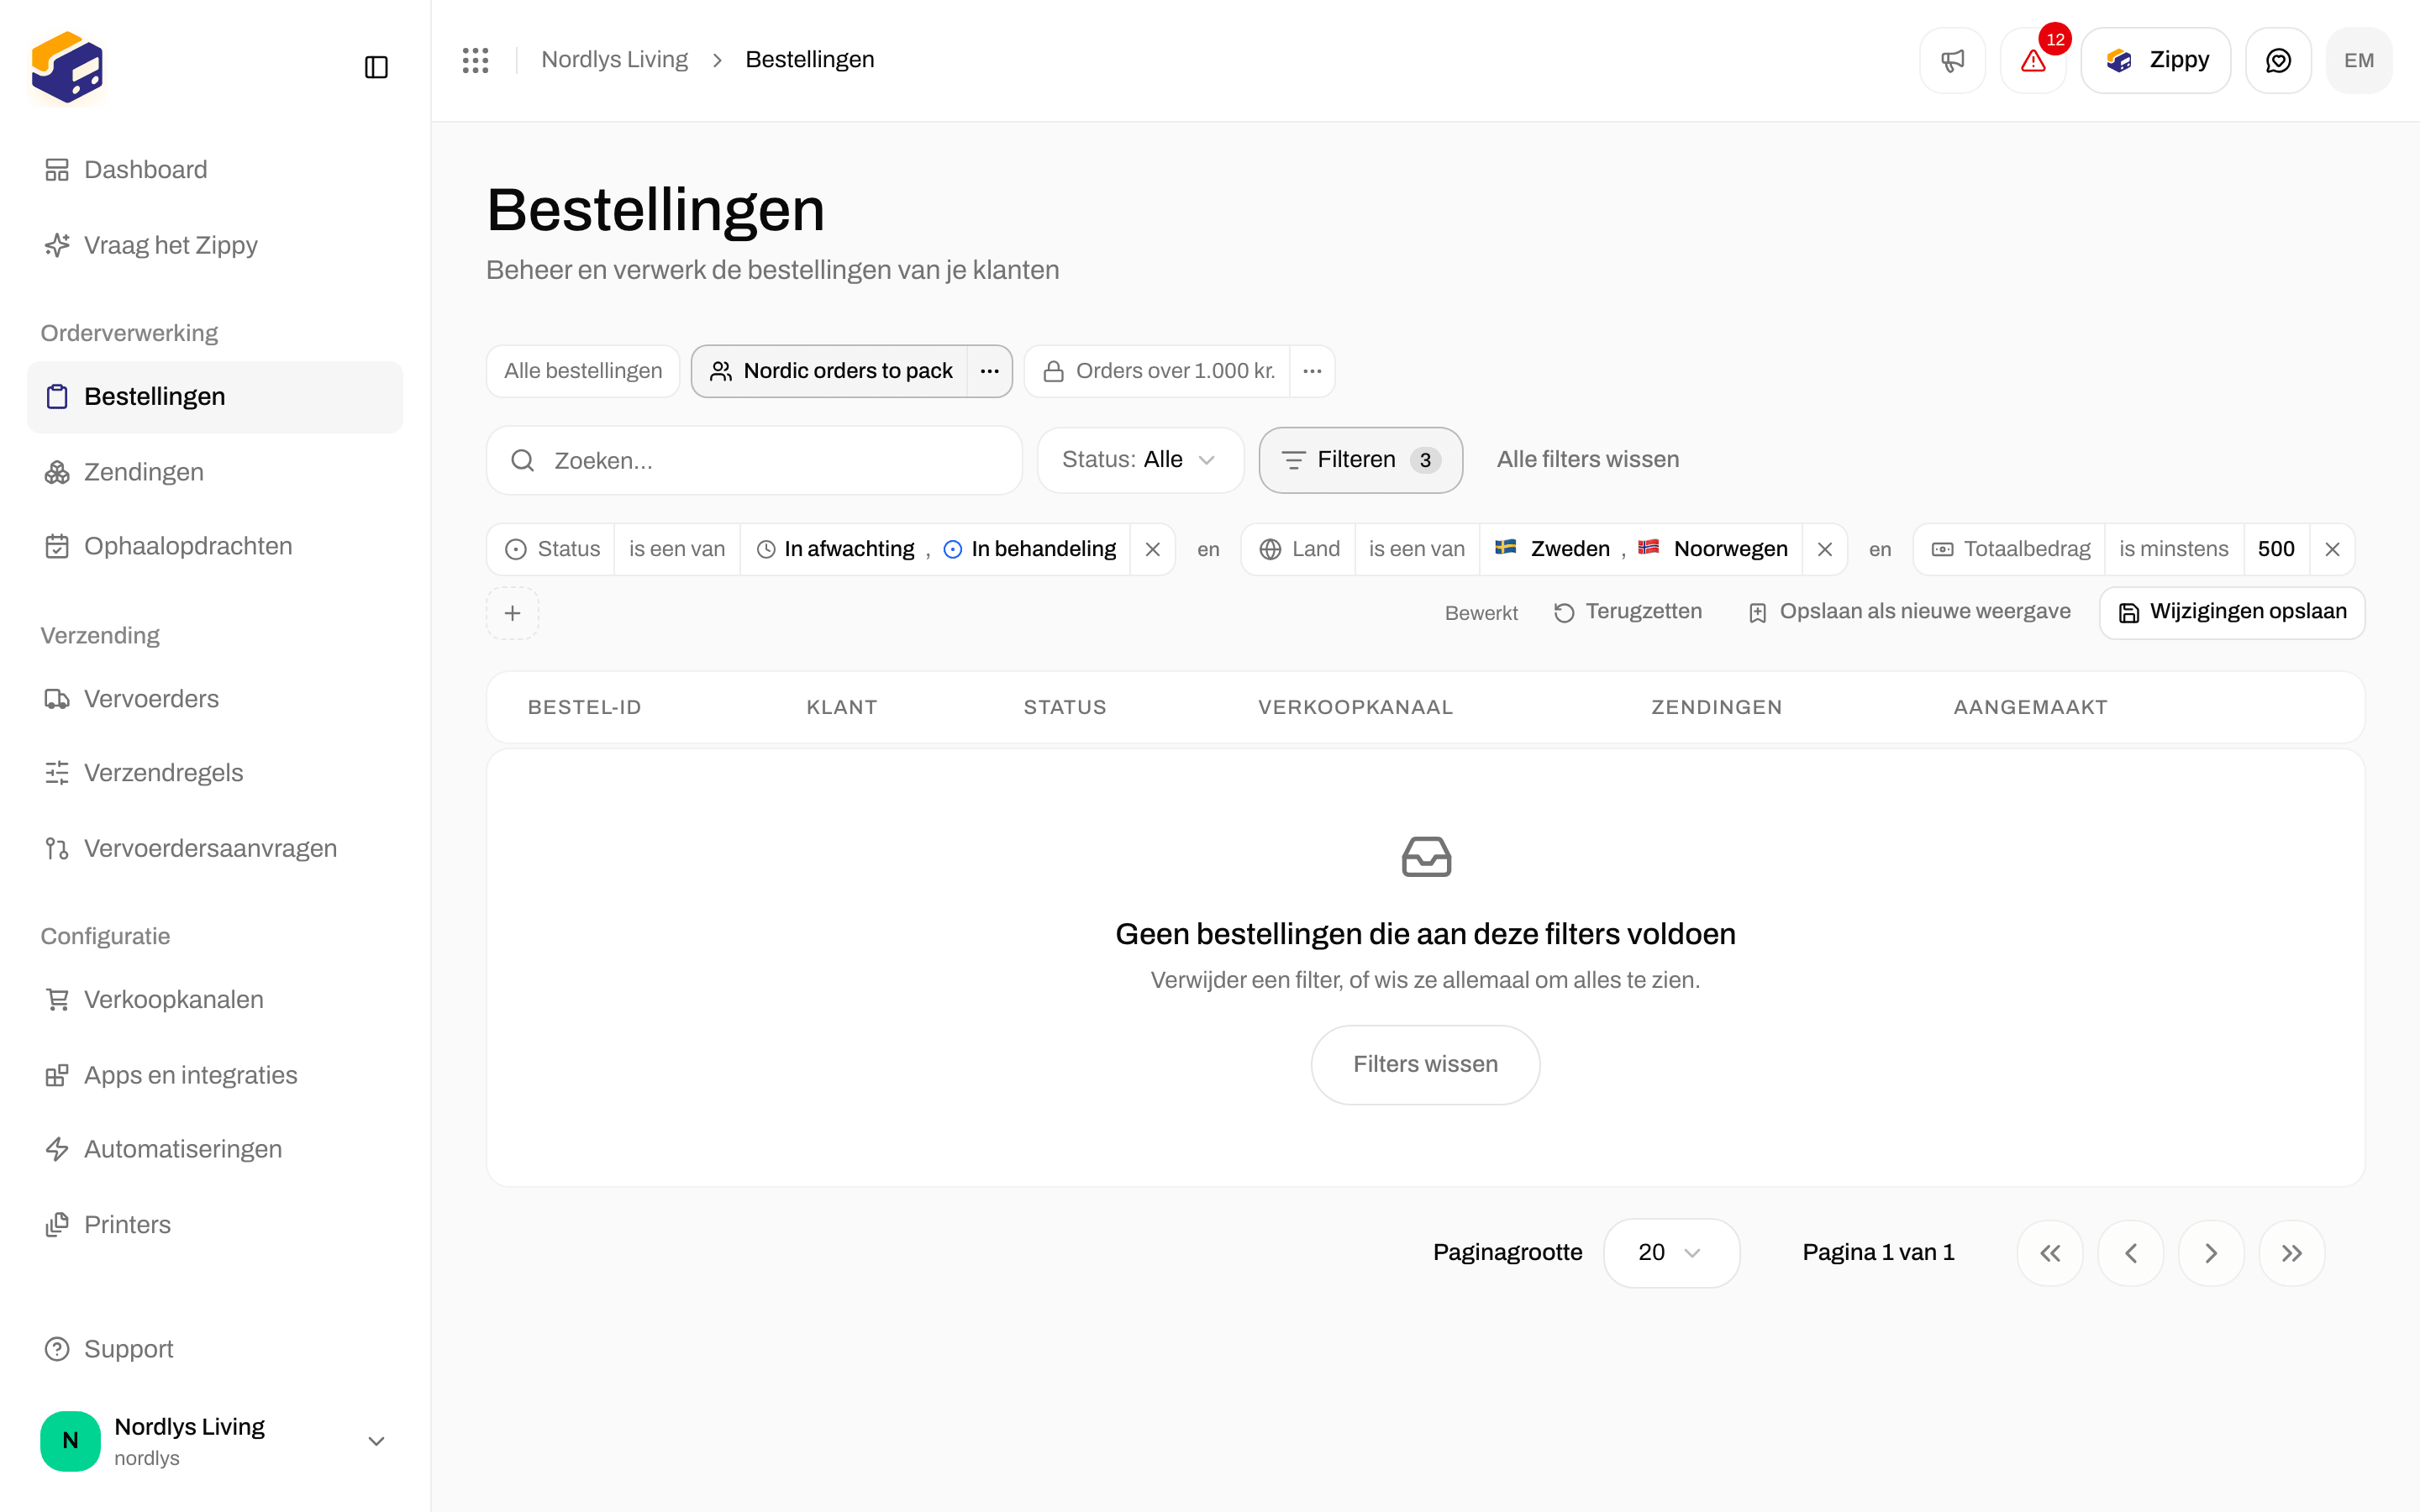2420x1512 pixels.
Task: Open Bestellingen in the sidebar
Action: click(215, 397)
